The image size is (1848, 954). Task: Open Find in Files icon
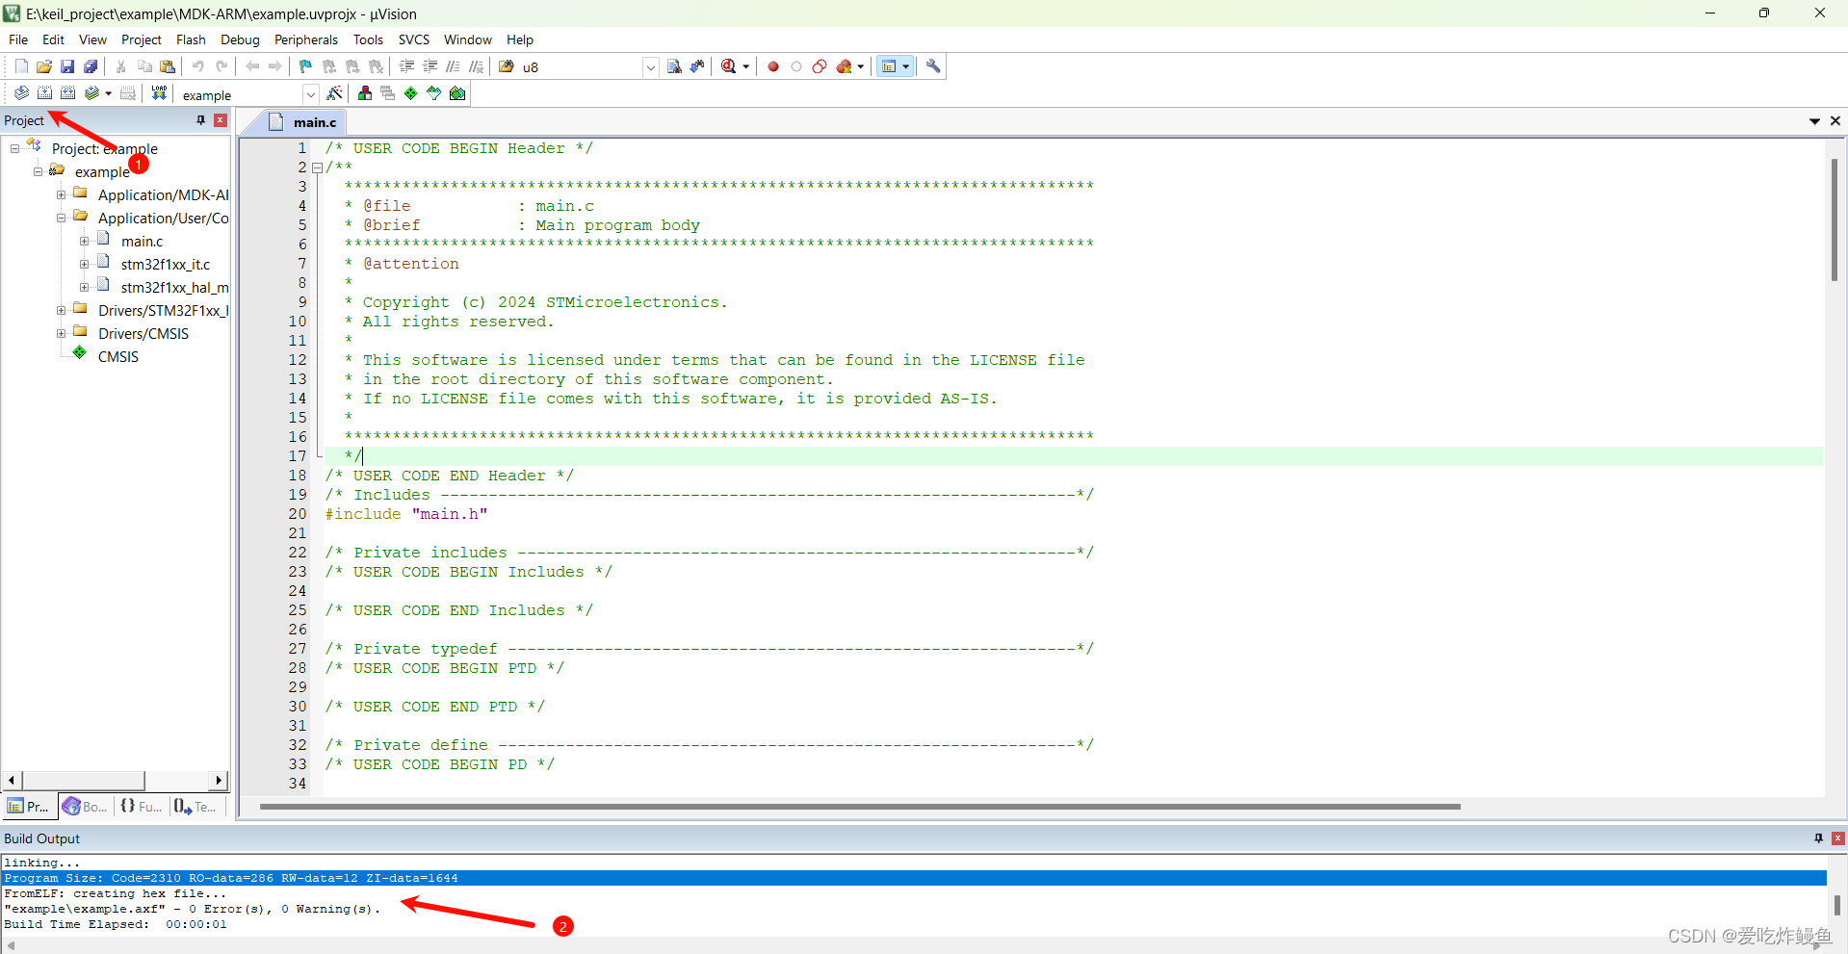507,66
